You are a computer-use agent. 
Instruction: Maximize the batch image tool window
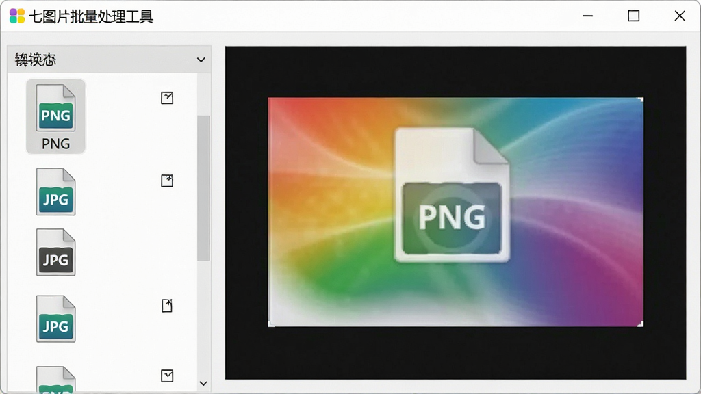click(633, 16)
